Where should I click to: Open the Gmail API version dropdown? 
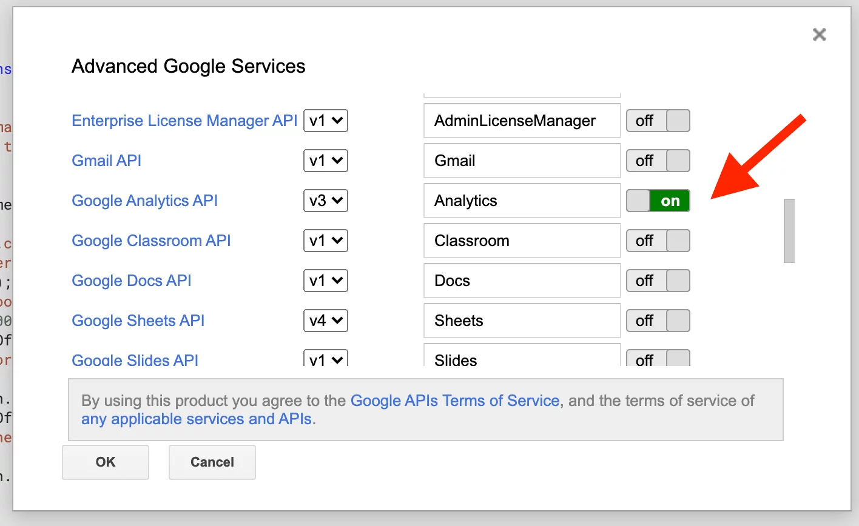click(x=326, y=161)
